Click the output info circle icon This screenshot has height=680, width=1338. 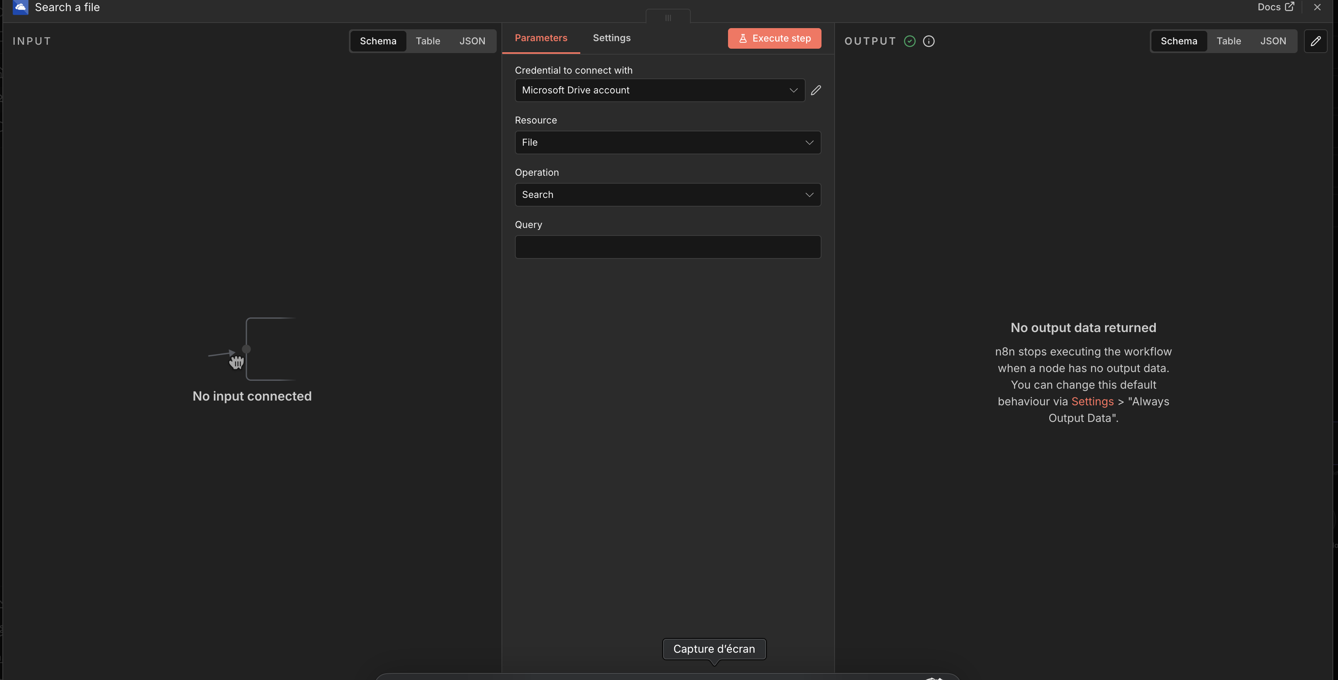(929, 41)
